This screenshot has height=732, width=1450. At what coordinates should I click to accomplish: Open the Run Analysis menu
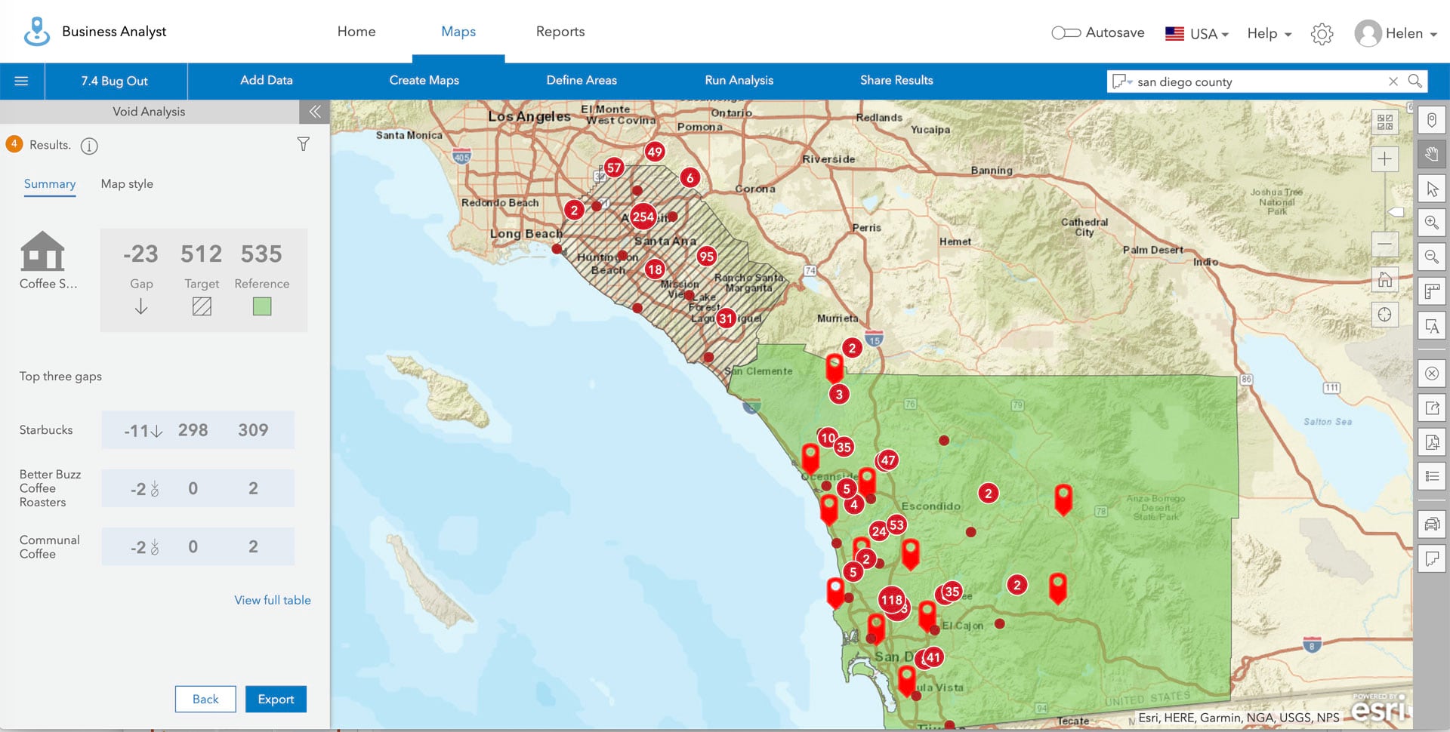[x=739, y=80]
